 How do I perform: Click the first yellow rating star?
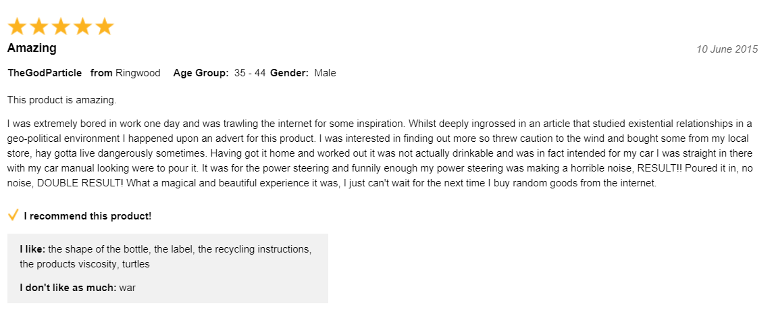(17, 26)
